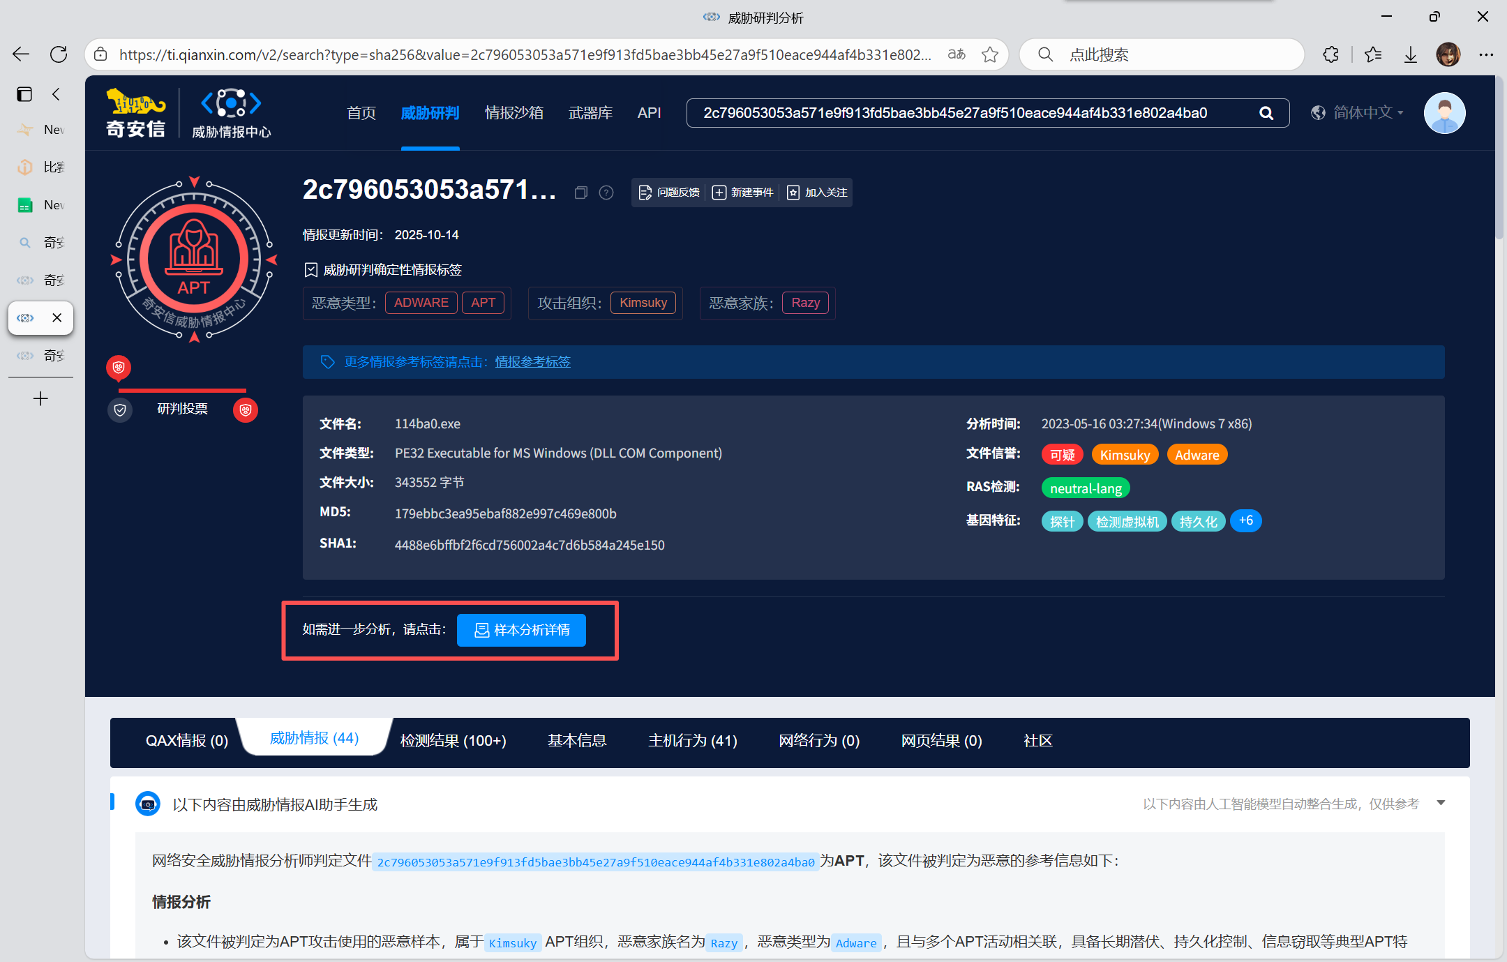1507x962 pixels.
Task: Reload the page with refresh icon
Action: [x=59, y=54]
